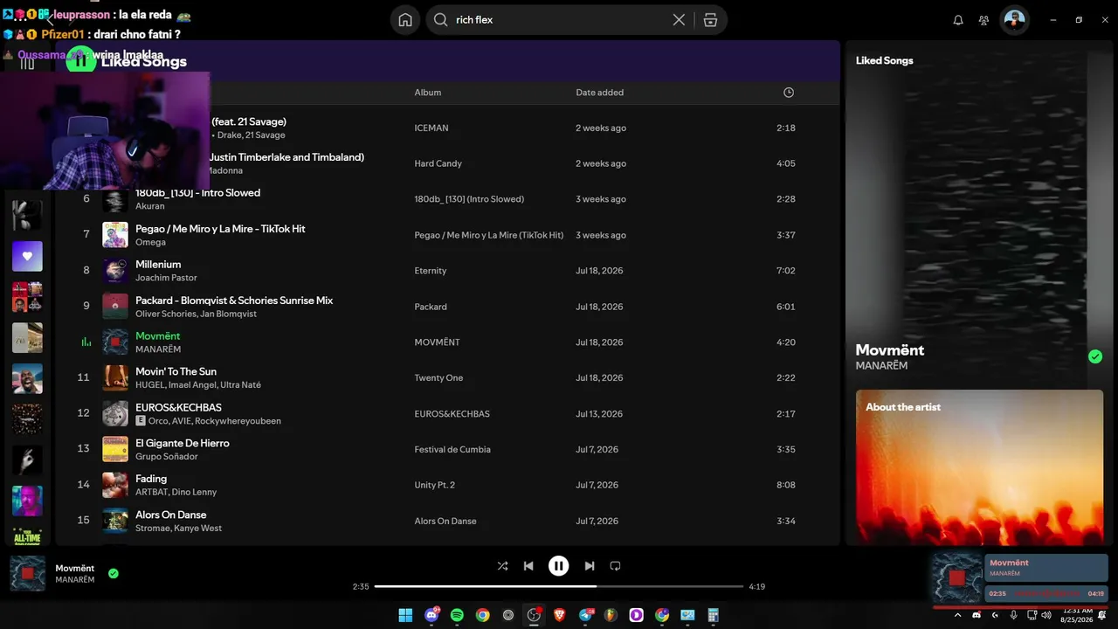Open Google Chrome from the taskbar
This screenshot has height=629, width=1118.
[x=482, y=615]
